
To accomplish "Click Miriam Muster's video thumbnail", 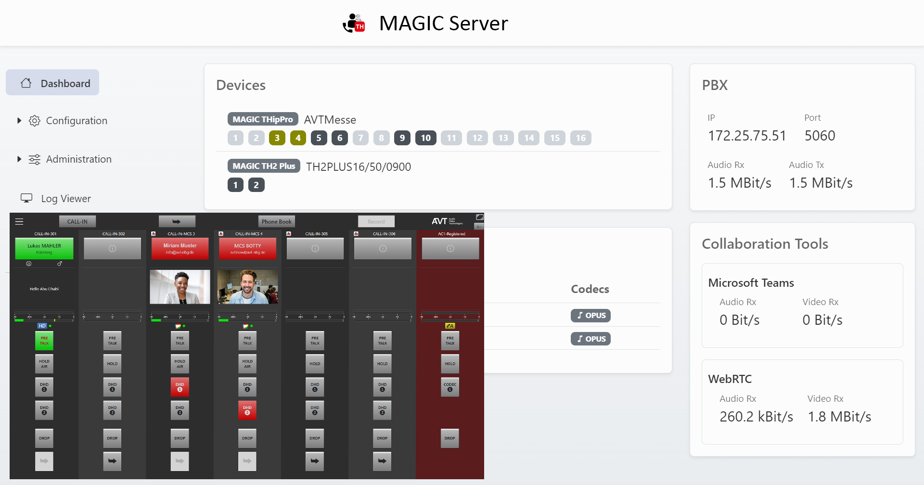I will click(180, 287).
